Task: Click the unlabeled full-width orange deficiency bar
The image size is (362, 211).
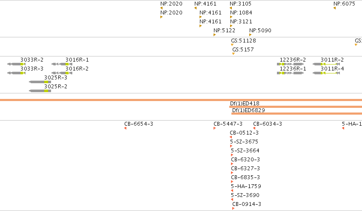Action: (181, 100)
